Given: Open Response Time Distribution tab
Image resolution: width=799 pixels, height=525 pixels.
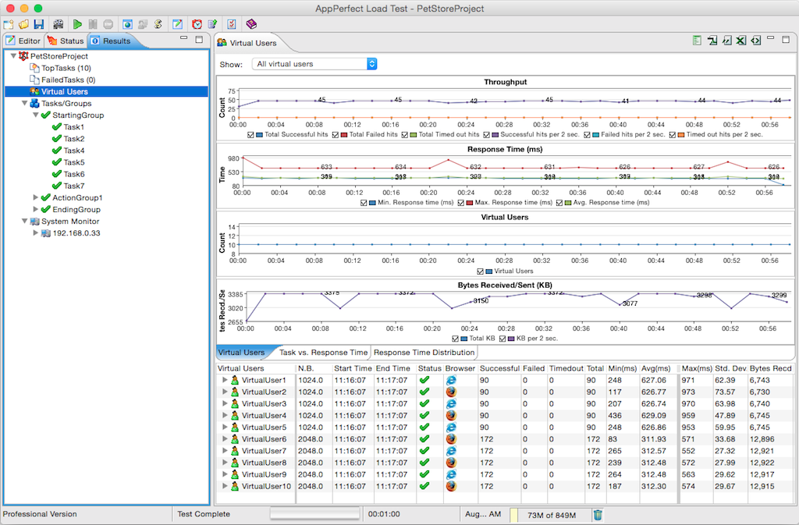Looking at the screenshot, I should [x=424, y=353].
